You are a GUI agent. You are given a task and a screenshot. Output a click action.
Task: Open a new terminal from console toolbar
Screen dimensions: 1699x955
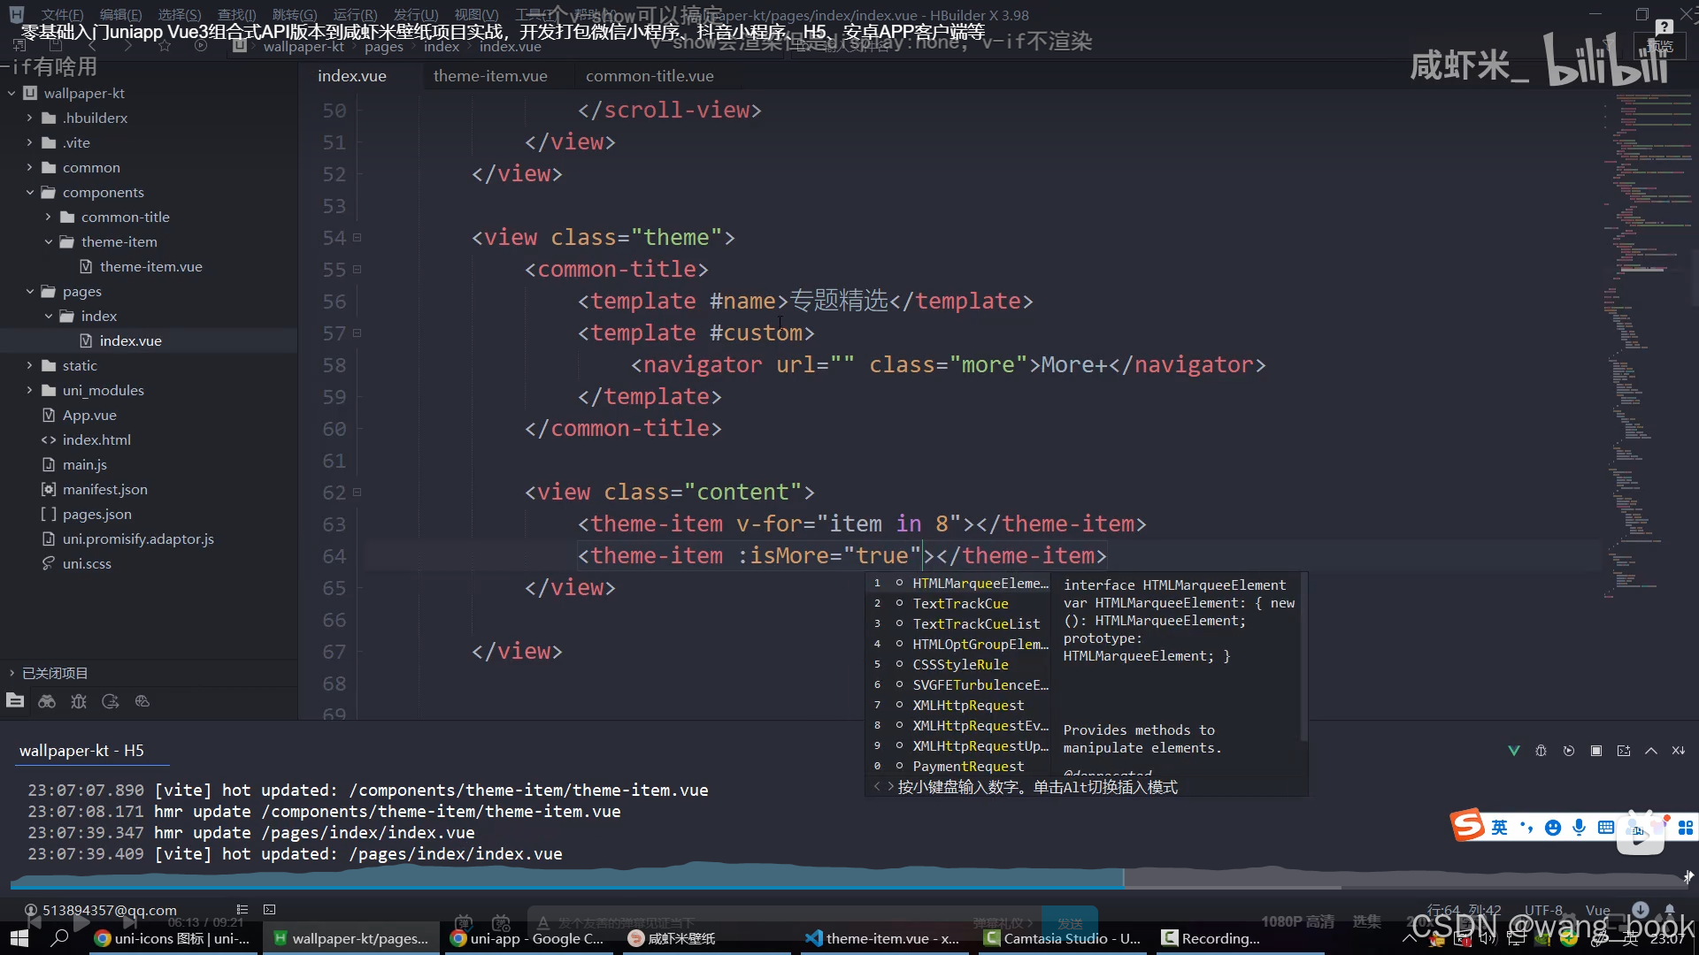(x=1624, y=751)
